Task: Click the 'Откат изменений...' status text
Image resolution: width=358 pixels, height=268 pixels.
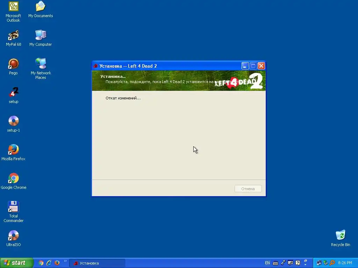Action: click(x=123, y=98)
